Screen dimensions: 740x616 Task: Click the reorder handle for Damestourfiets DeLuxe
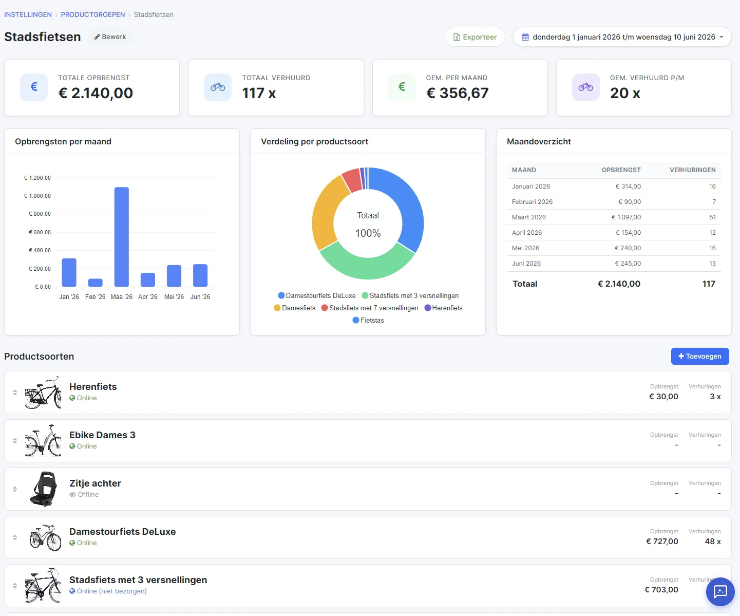click(x=15, y=537)
